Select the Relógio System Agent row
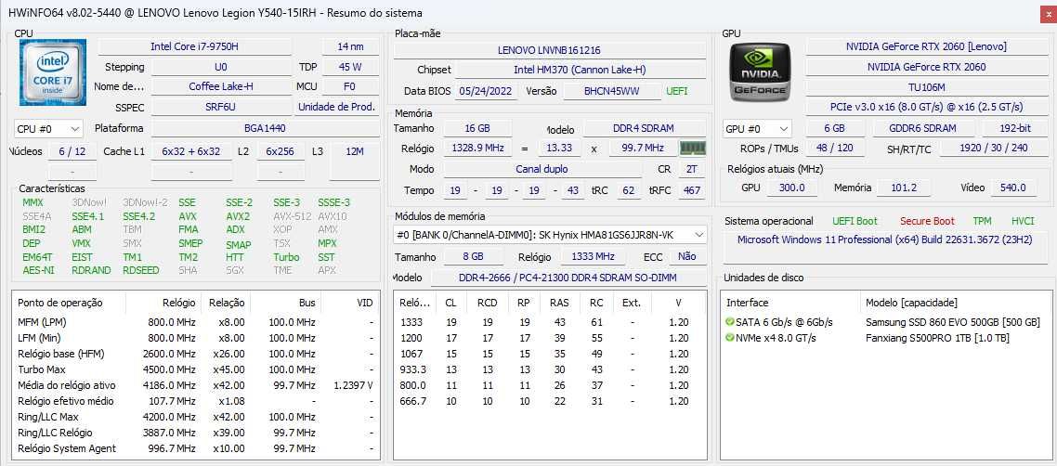This screenshot has height=466, width=1057. 195,448
